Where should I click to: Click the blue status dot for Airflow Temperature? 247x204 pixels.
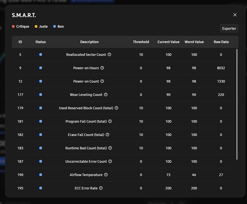pos(40,175)
